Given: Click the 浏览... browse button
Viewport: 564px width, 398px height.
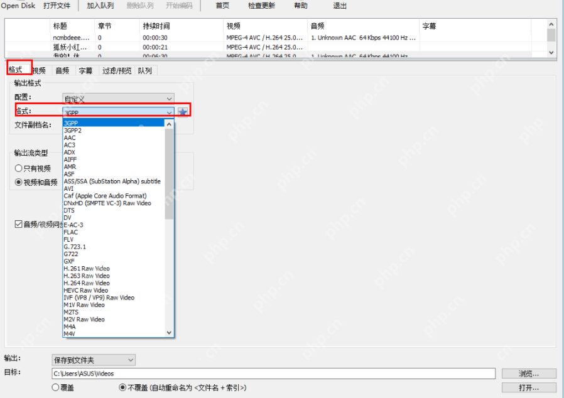Looking at the screenshot, I should click(529, 374).
